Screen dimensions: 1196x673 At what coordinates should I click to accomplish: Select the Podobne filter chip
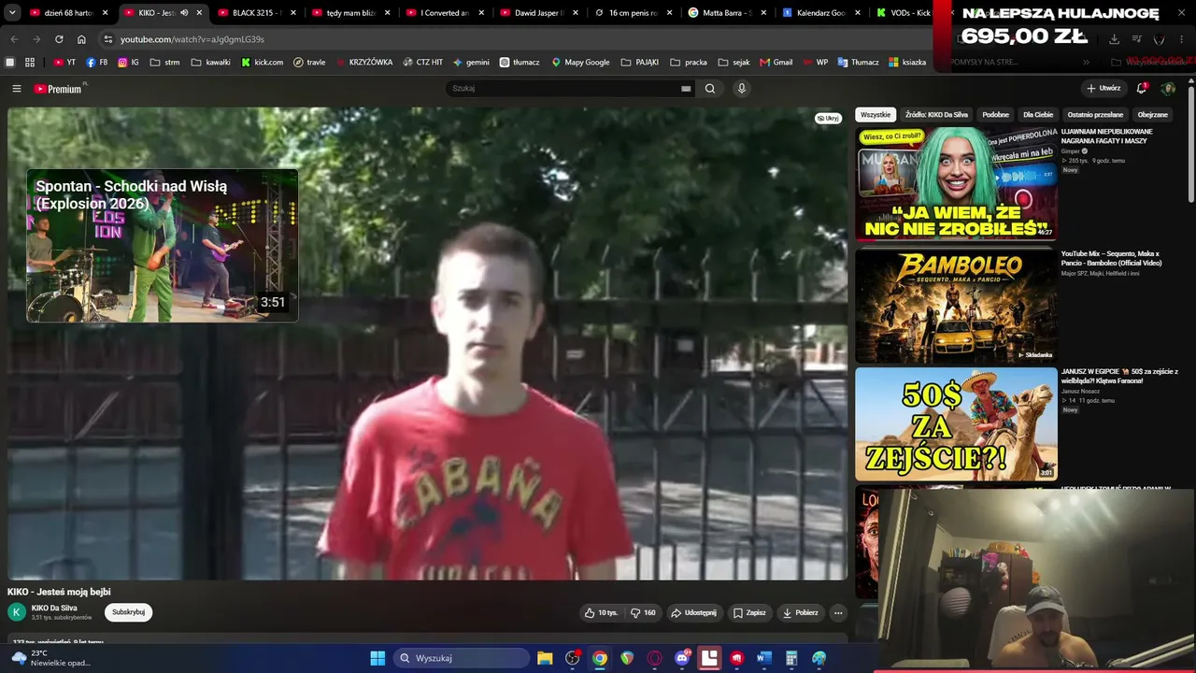pos(995,115)
